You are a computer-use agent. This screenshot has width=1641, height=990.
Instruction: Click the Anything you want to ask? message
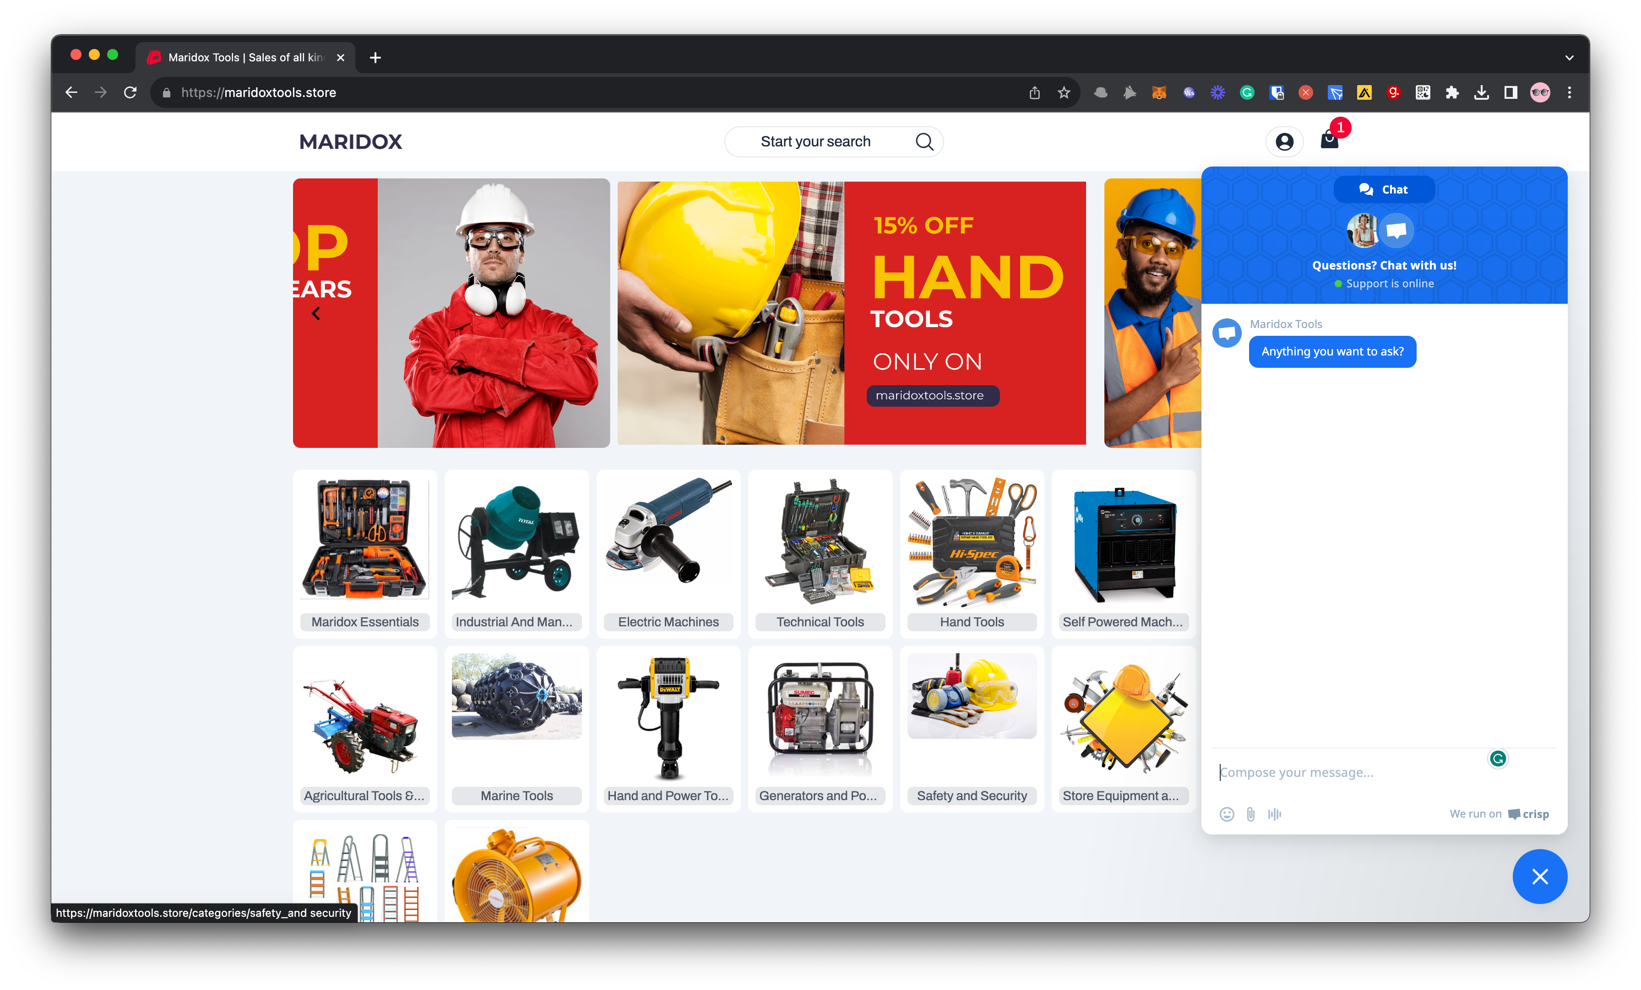(x=1332, y=351)
